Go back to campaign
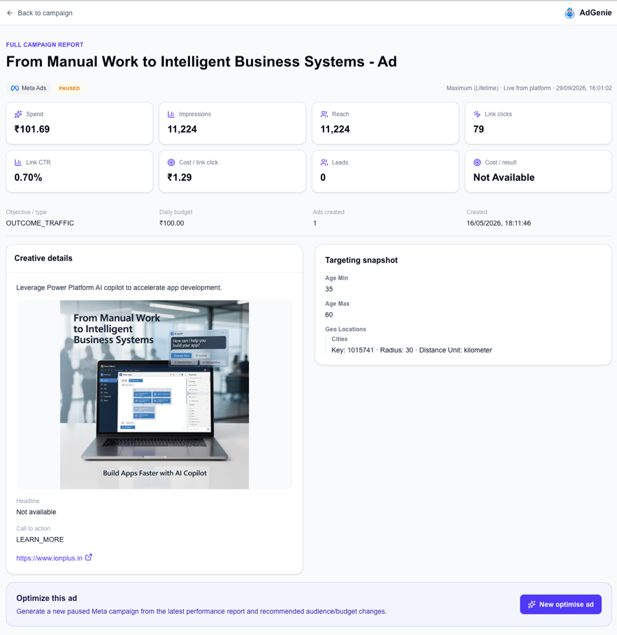 pos(40,13)
